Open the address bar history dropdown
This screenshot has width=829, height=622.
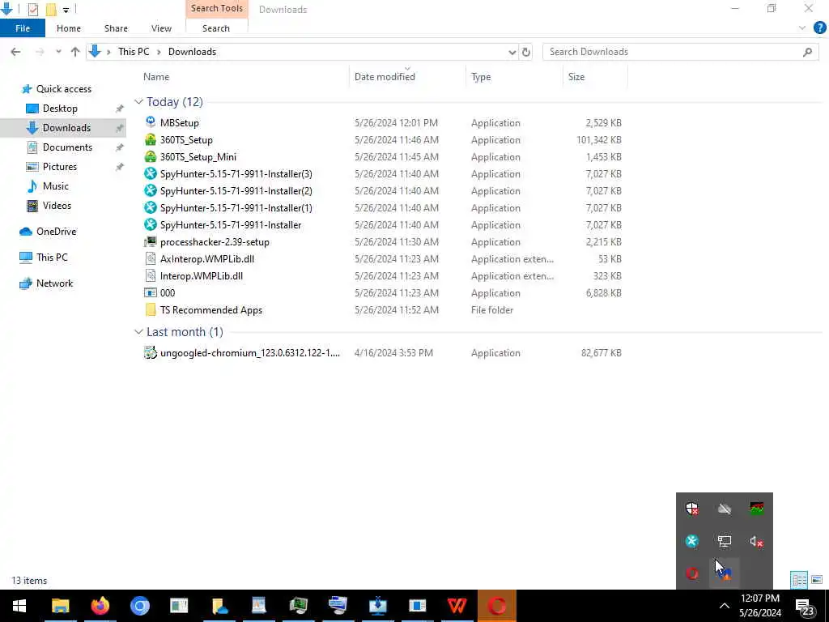pyautogui.click(x=512, y=52)
